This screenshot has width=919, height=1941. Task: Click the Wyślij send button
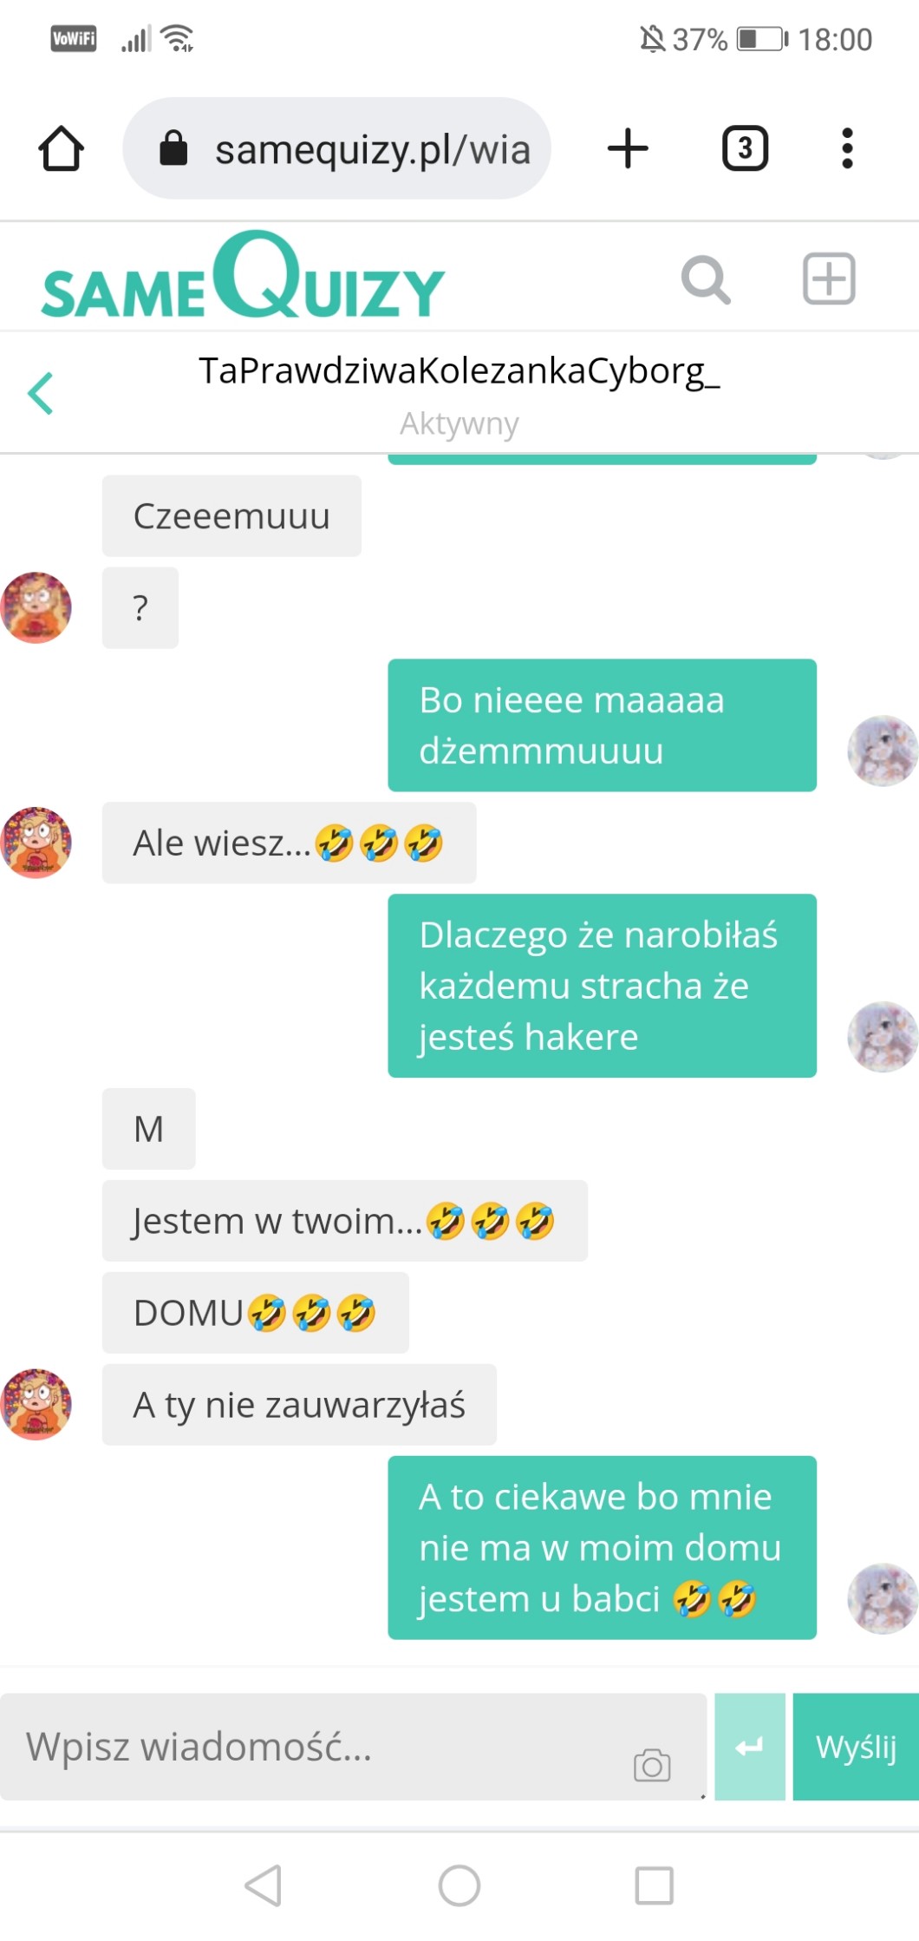coord(856,1747)
